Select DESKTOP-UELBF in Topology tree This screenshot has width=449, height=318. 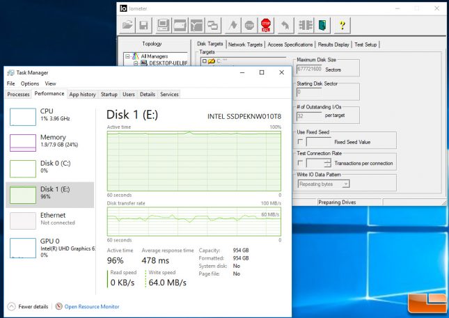[x=168, y=63]
